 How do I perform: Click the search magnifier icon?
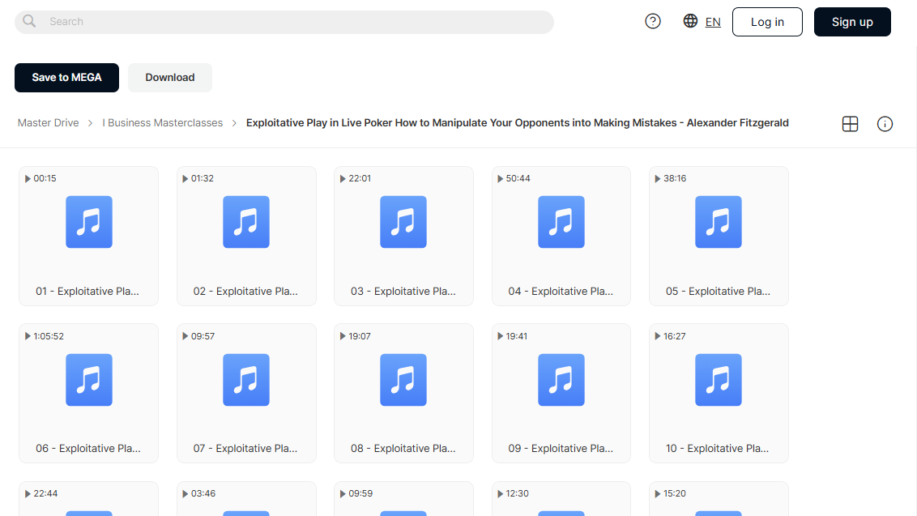29,22
